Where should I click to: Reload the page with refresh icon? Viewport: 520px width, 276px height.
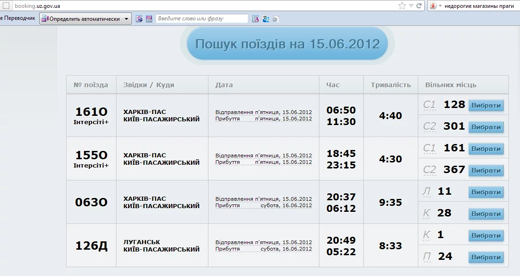point(419,6)
